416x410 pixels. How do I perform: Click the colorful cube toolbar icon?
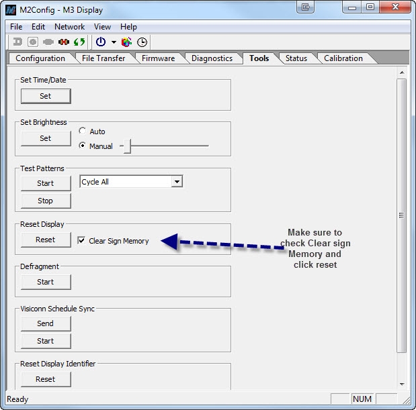pos(128,42)
